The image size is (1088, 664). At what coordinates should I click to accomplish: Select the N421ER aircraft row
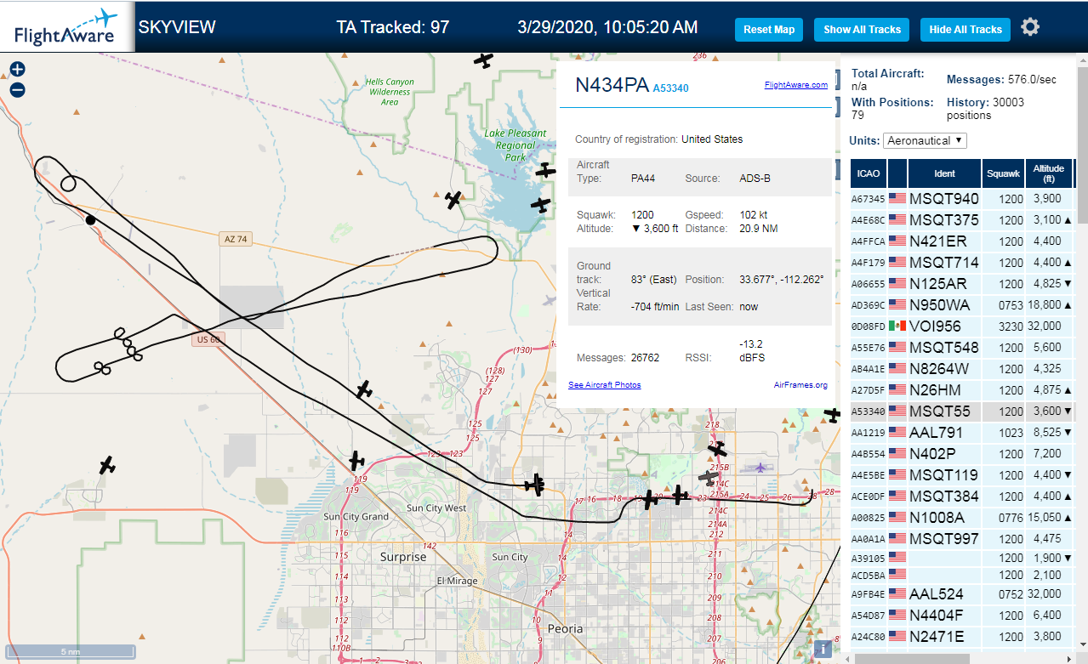(x=962, y=241)
